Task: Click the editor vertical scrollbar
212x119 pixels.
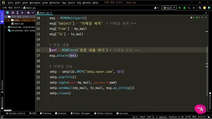Action: (207, 71)
